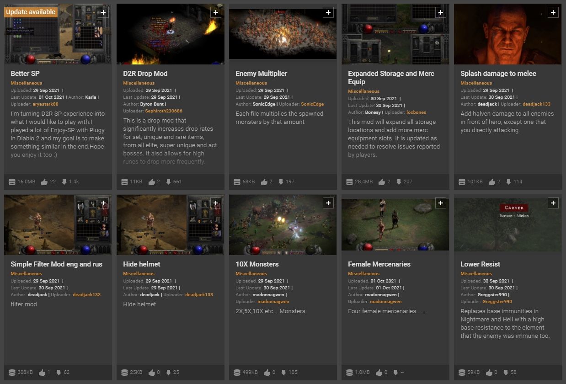
Task: Click the thumbs-up icon for D2R Drop Mod
Action: (151, 181)
